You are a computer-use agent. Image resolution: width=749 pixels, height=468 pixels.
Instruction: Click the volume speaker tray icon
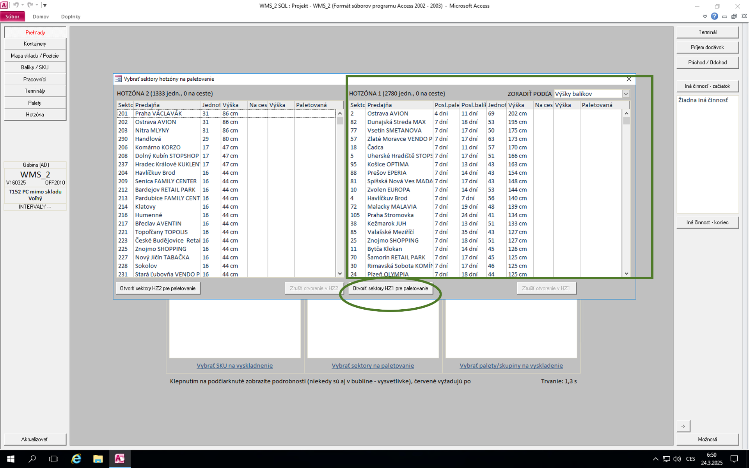[677, 459]
